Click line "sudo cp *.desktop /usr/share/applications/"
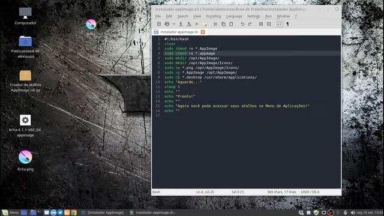This screenshot has width=384, height=216. 211,77
